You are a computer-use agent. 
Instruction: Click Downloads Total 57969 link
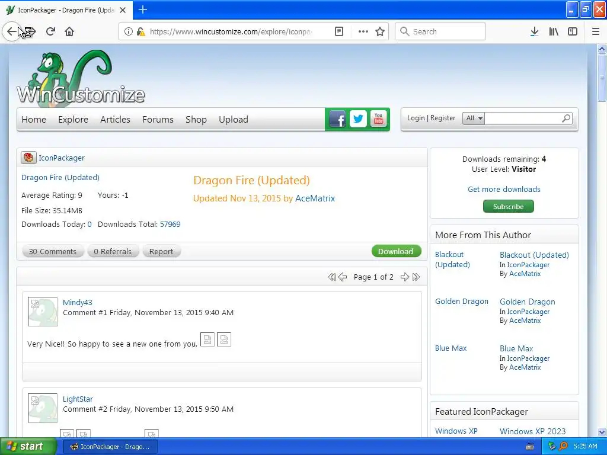170,225
